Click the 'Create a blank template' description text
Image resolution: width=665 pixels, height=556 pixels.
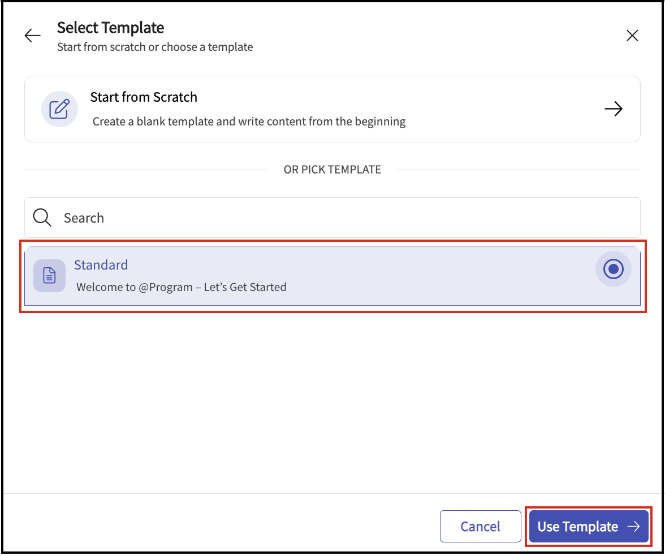[x=249, y=121]
